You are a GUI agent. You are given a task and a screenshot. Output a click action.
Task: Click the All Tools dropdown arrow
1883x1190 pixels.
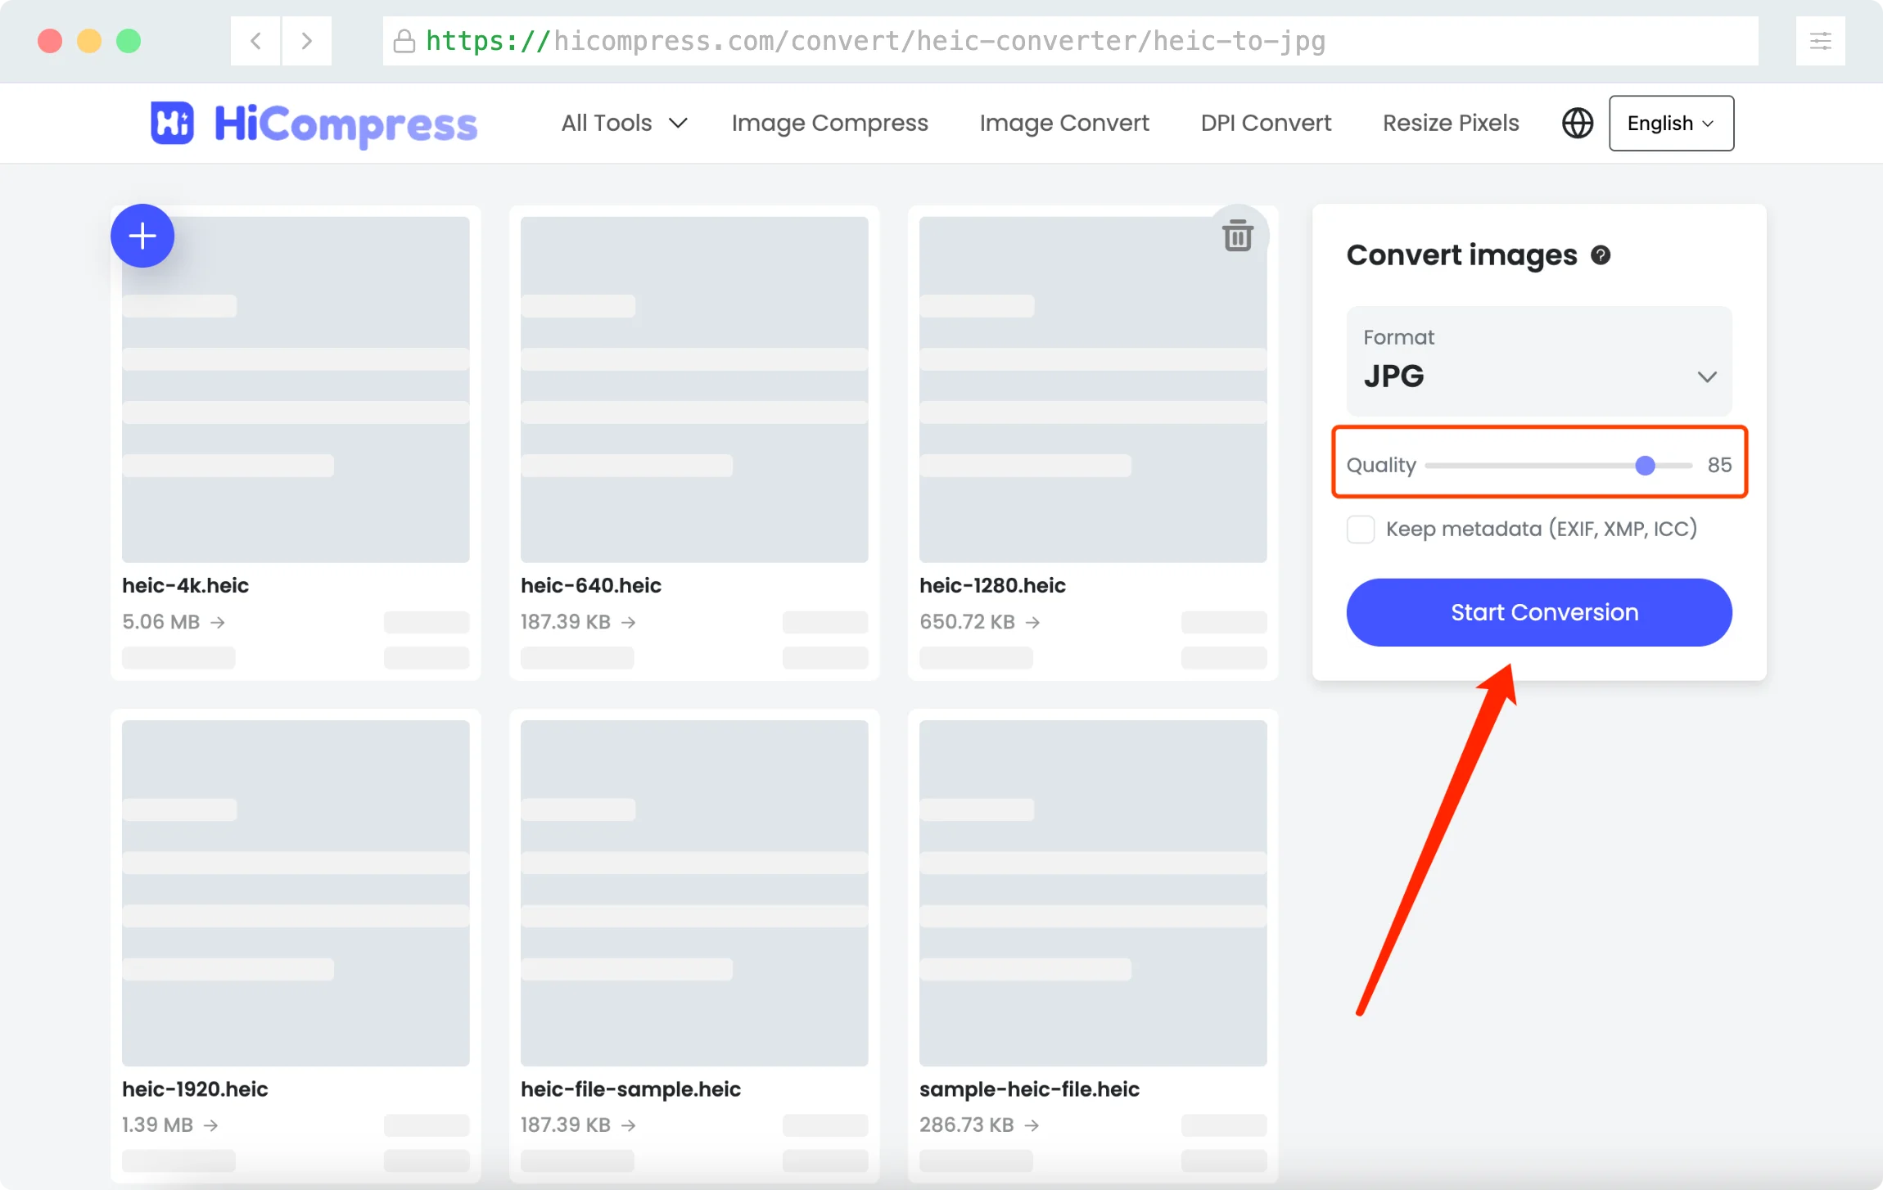[x=682, y=124]
